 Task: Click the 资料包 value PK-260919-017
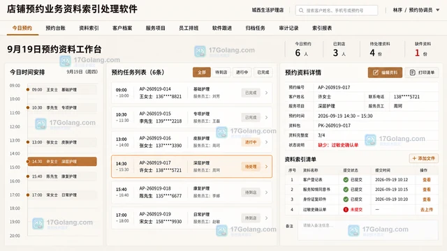tap(334, 125)
